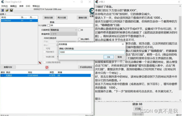Image resolution: width=182 pixels, height=116 pixels.
Task: Click the 撤销扫描 button
Action: pos(83,18)
